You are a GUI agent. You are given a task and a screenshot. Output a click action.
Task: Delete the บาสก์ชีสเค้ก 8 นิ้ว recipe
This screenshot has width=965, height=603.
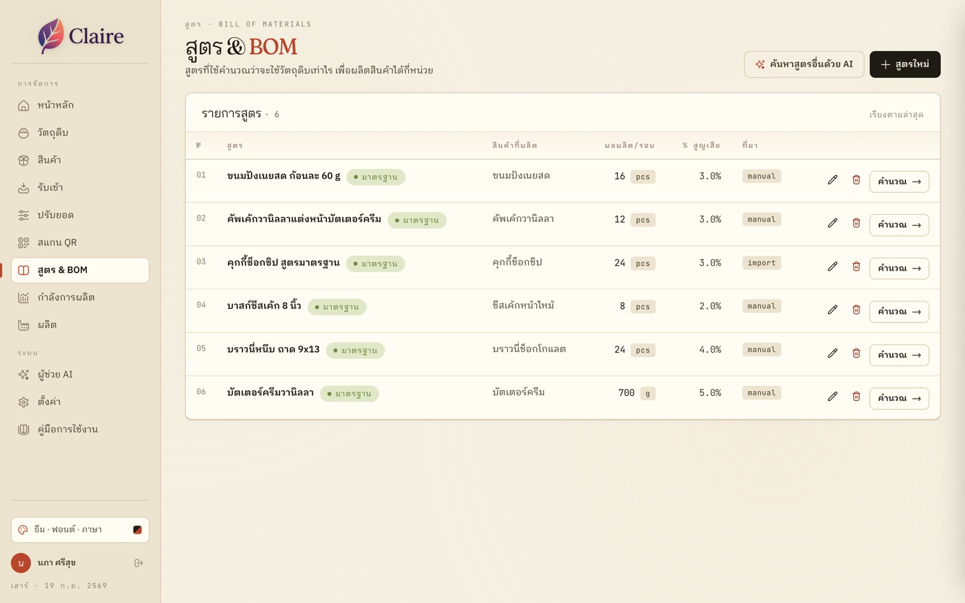856,310
